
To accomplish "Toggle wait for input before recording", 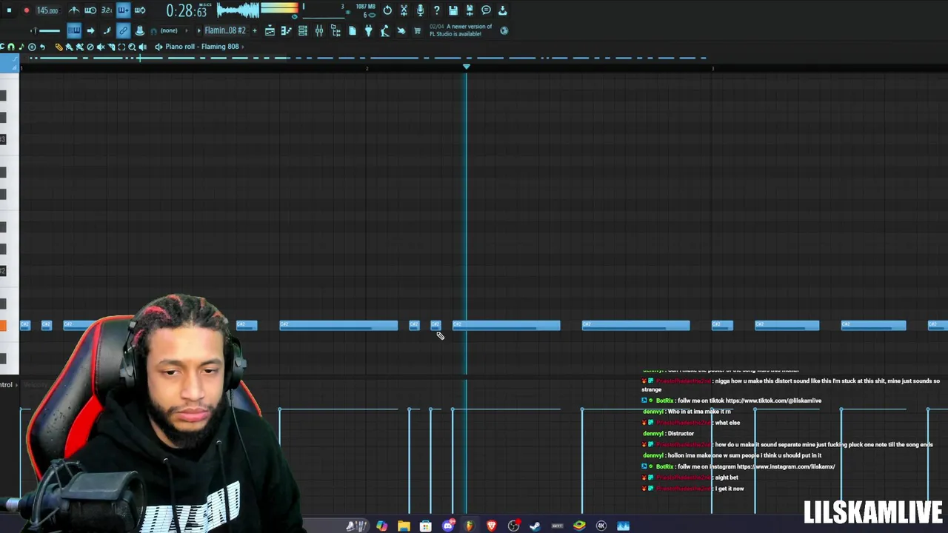I will (x=90, y=10).
